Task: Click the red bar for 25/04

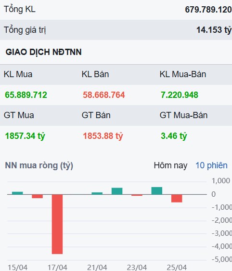Action: tap(177, 198)
